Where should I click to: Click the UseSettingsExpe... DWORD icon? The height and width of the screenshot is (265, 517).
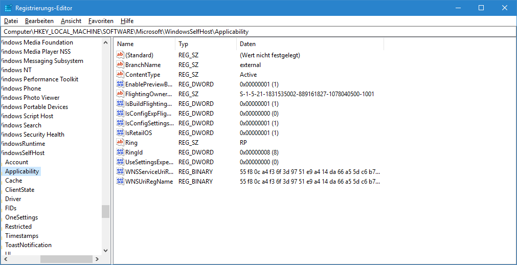point(120,162)
